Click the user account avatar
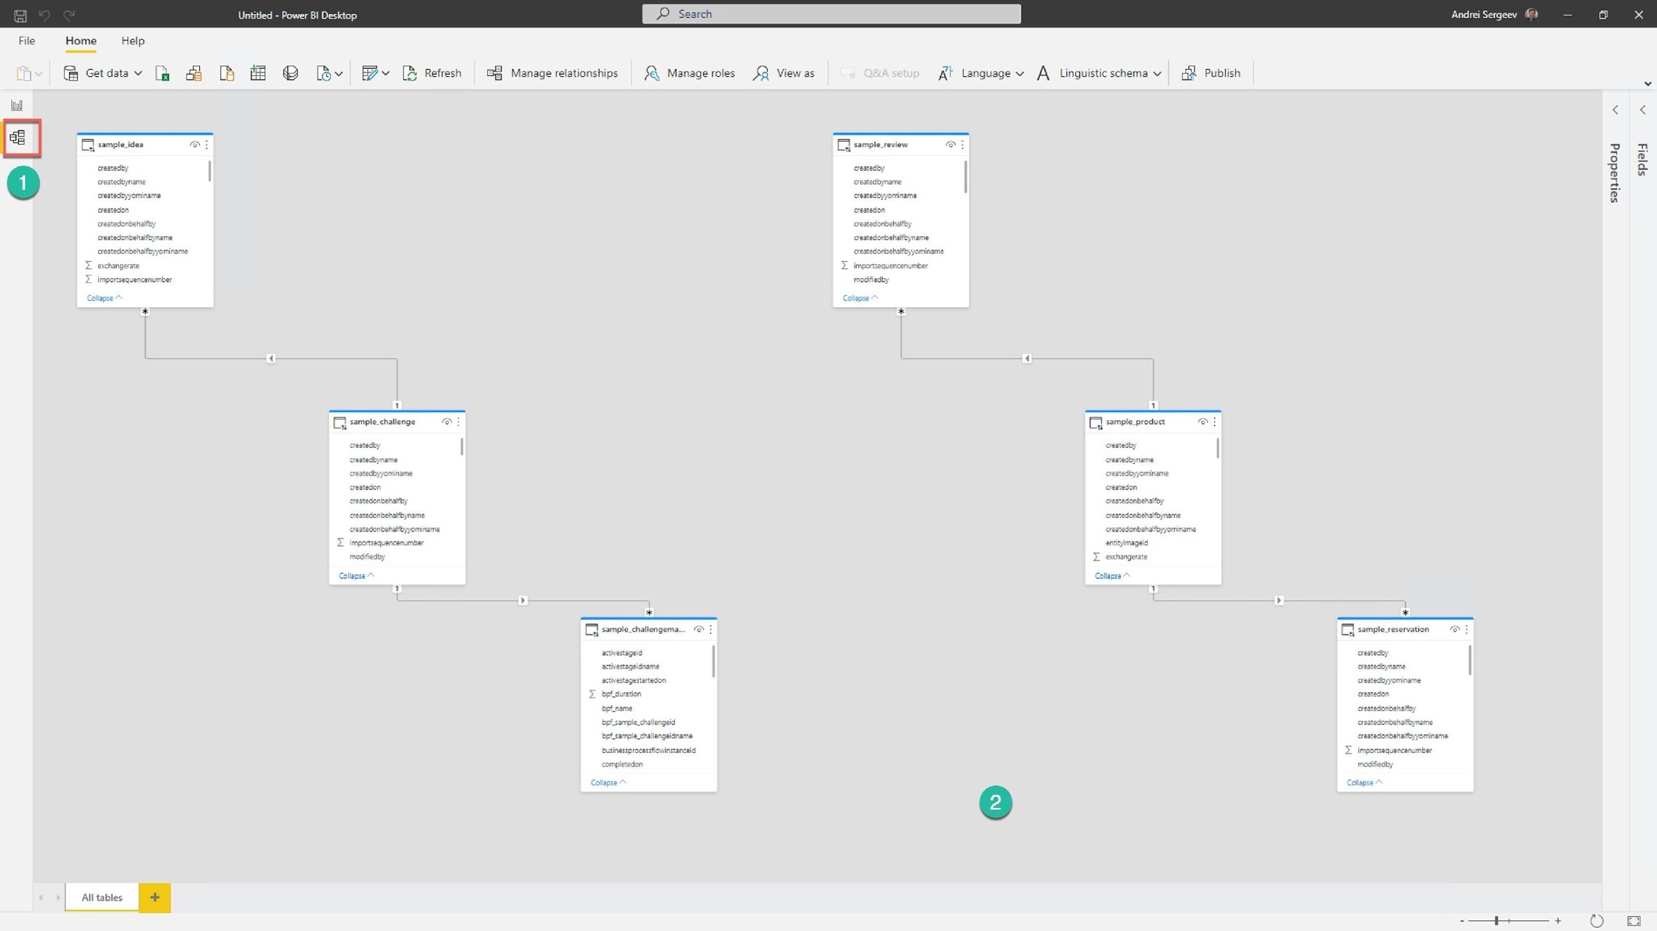 point(1531,15)
